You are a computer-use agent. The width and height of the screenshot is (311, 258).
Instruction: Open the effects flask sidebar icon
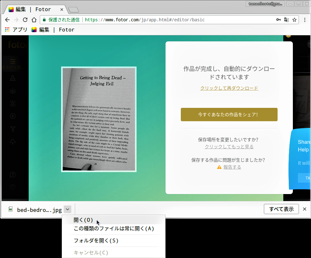coord(13,78)
